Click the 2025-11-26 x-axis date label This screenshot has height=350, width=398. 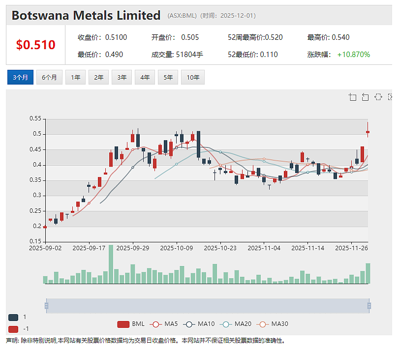(351, 248)
